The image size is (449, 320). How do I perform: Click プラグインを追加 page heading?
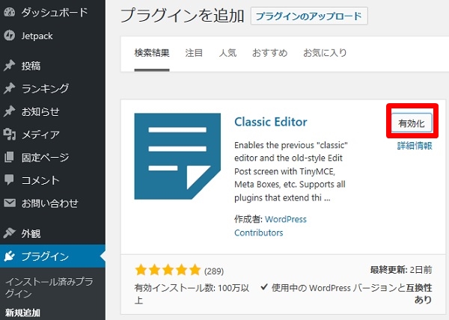pyautogui.click(x=183, y=16)
